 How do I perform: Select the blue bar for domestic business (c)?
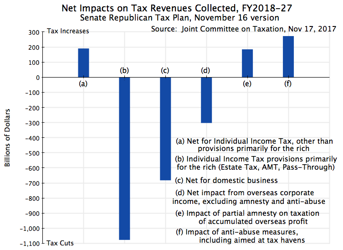tap(165, 129)
